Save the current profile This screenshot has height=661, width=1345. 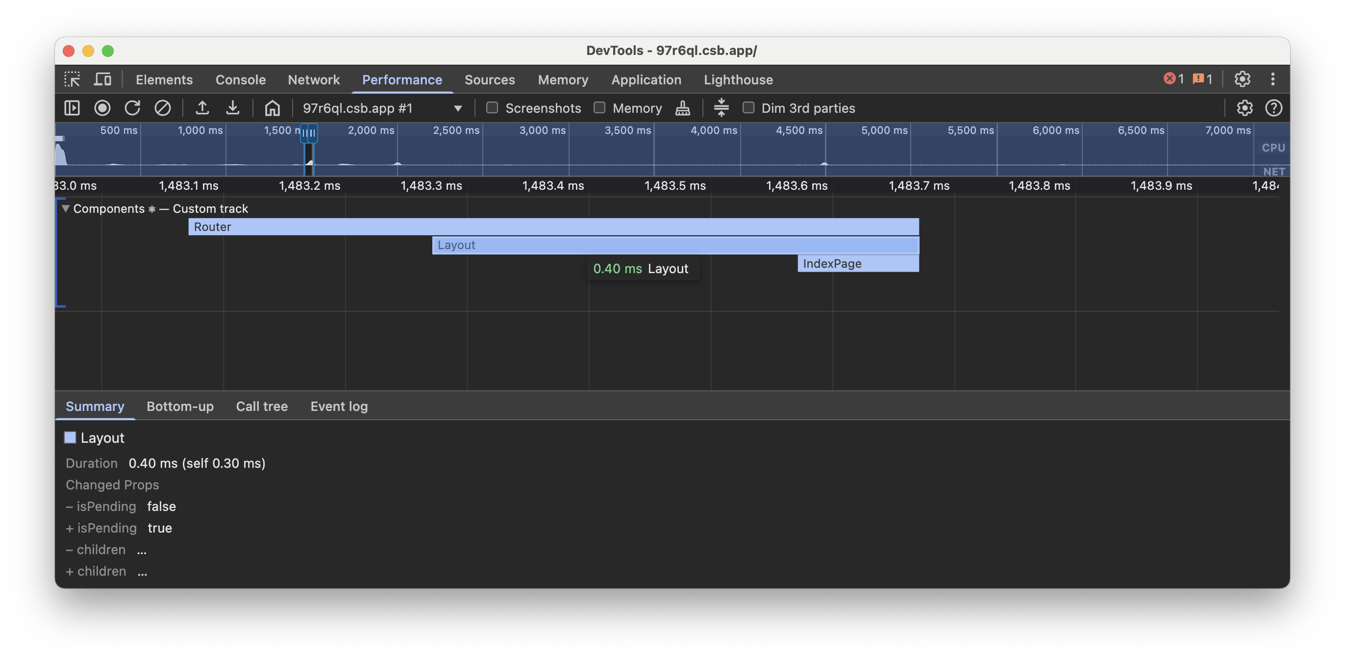point(233,108)
